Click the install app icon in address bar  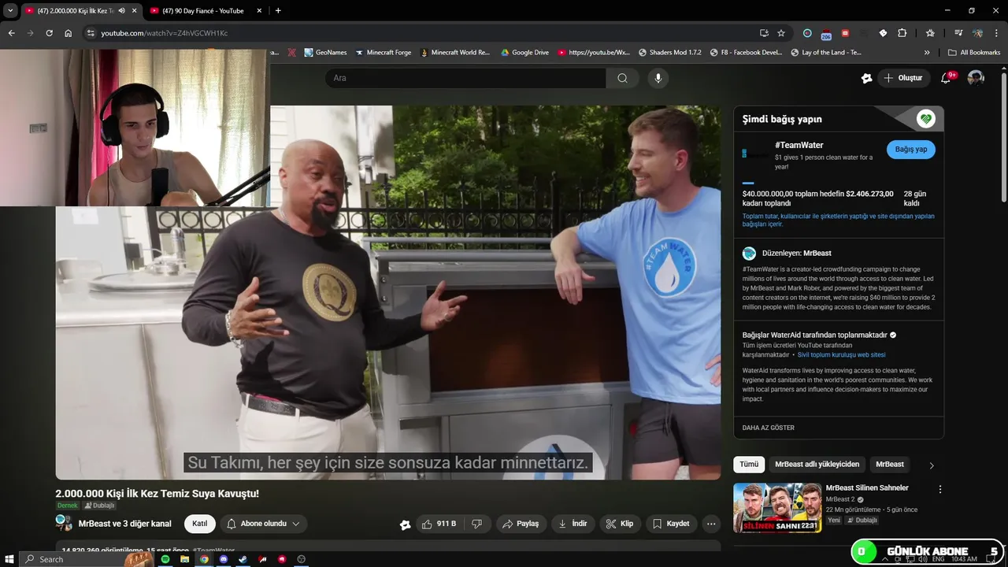(x=764, y=33)
